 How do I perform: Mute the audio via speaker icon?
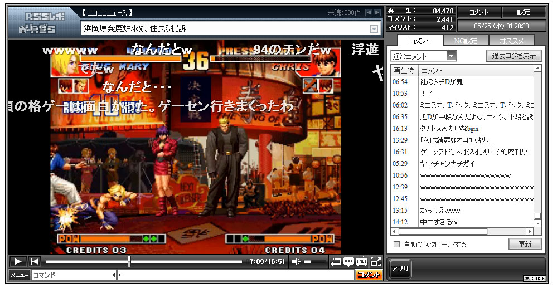[x=296, y=262]
